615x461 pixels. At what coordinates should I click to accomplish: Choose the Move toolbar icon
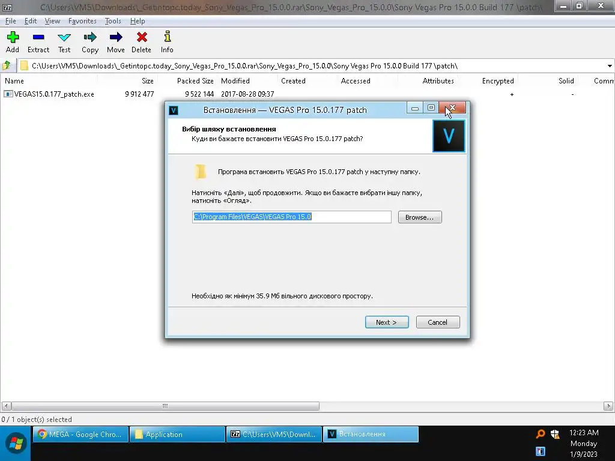click(x=116, y=37)
